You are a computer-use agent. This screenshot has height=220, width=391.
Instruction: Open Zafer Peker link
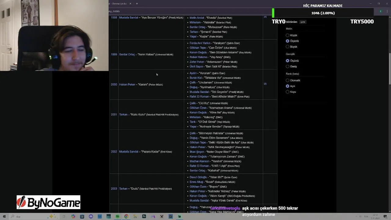(197, 62)
